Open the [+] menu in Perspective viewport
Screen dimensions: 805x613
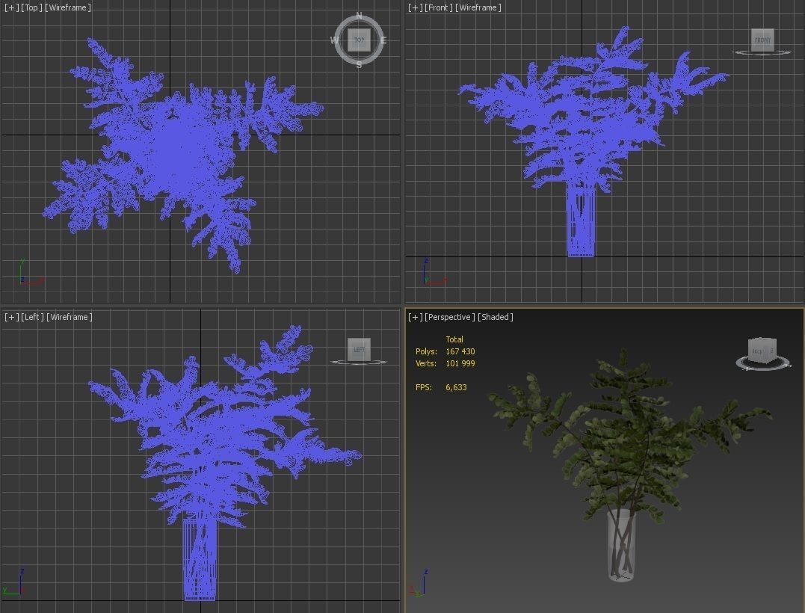(x=415, y=317)
